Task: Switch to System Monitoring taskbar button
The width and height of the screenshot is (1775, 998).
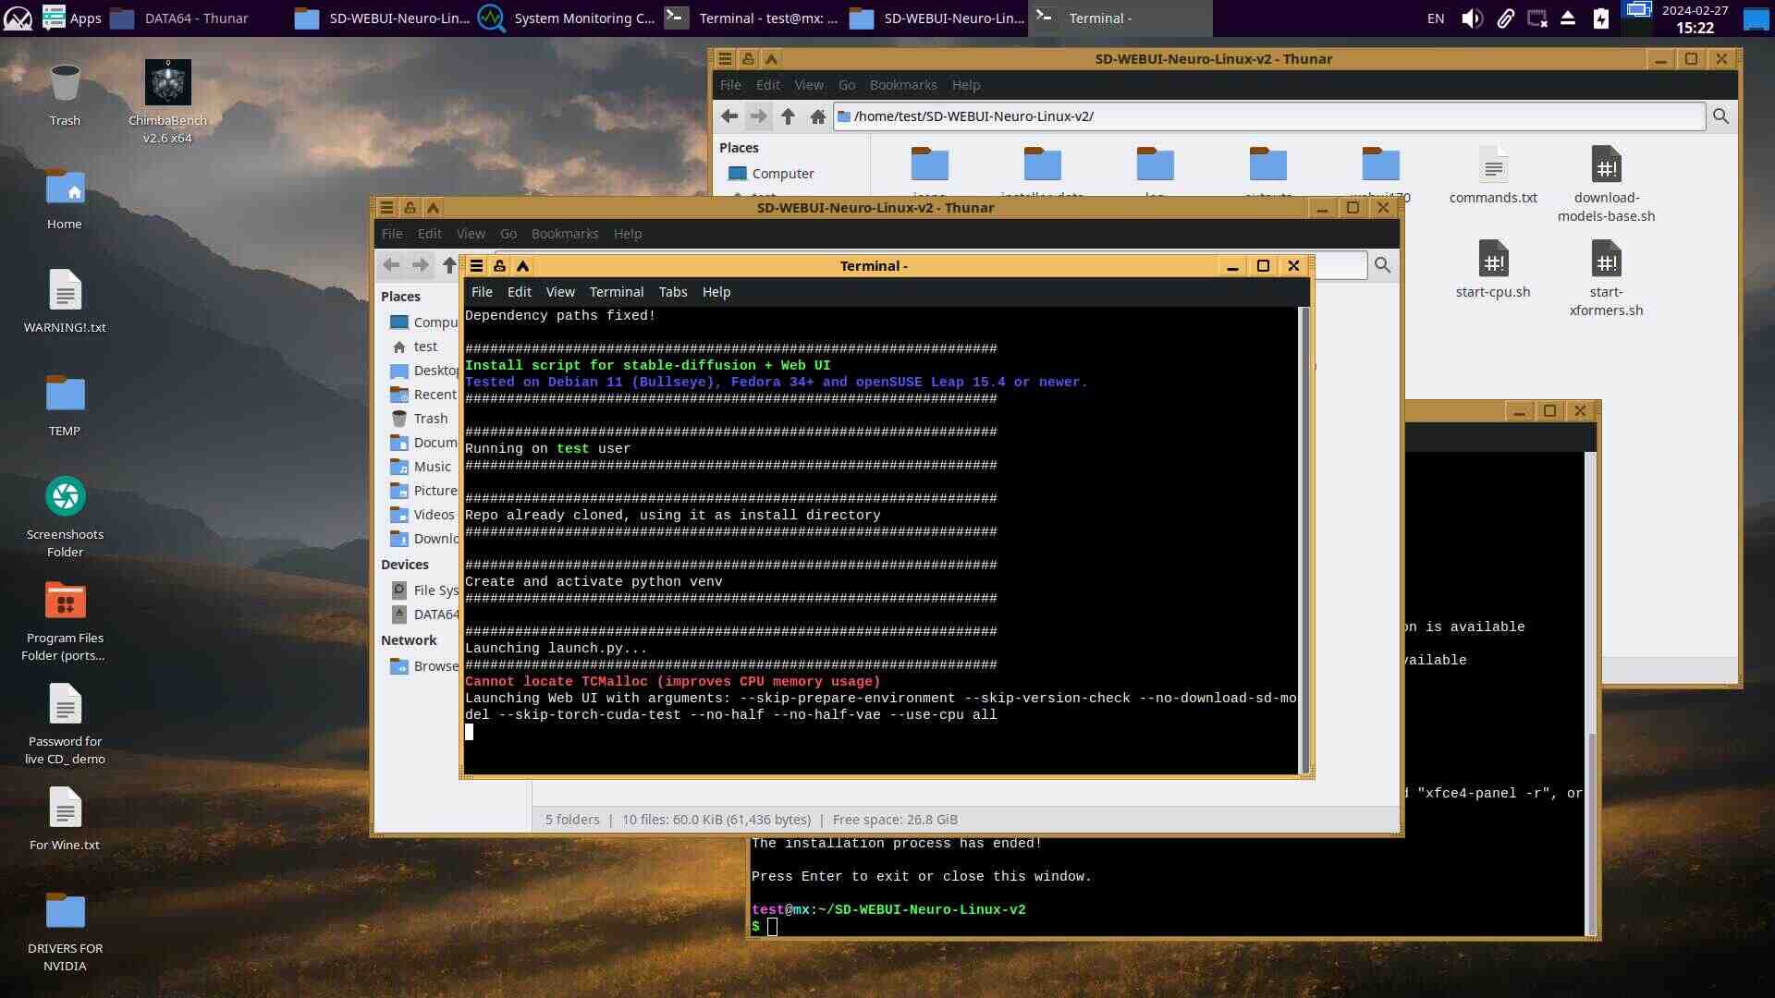Action: [567, 18]
